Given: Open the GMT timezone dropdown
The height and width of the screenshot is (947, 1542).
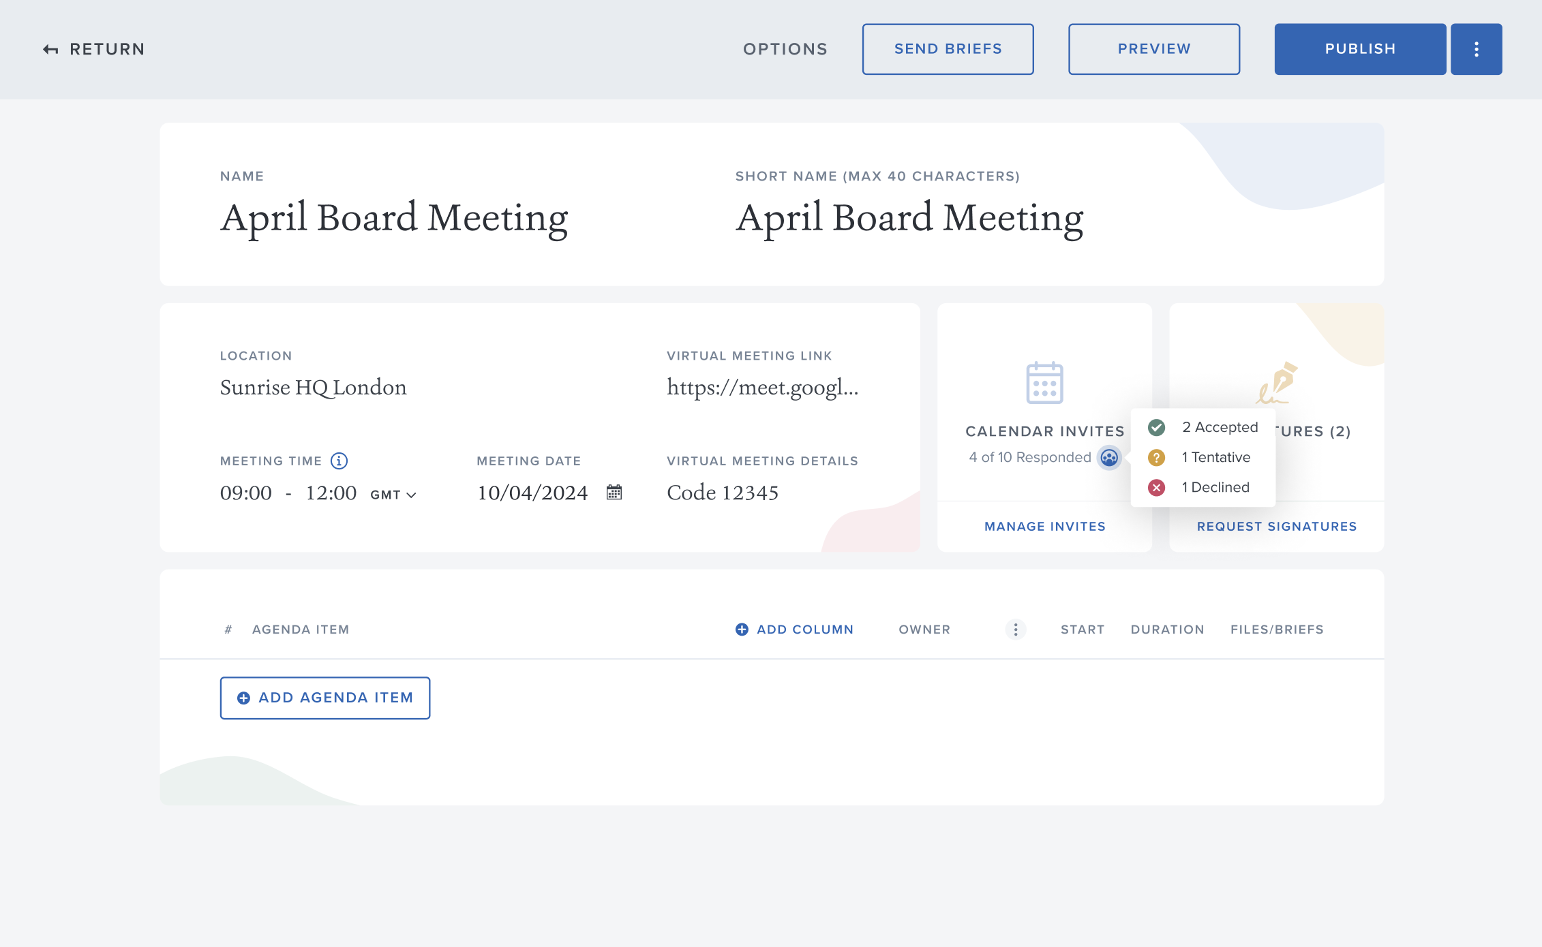Looking at the screenshot, I should click(x=393, y=495).
